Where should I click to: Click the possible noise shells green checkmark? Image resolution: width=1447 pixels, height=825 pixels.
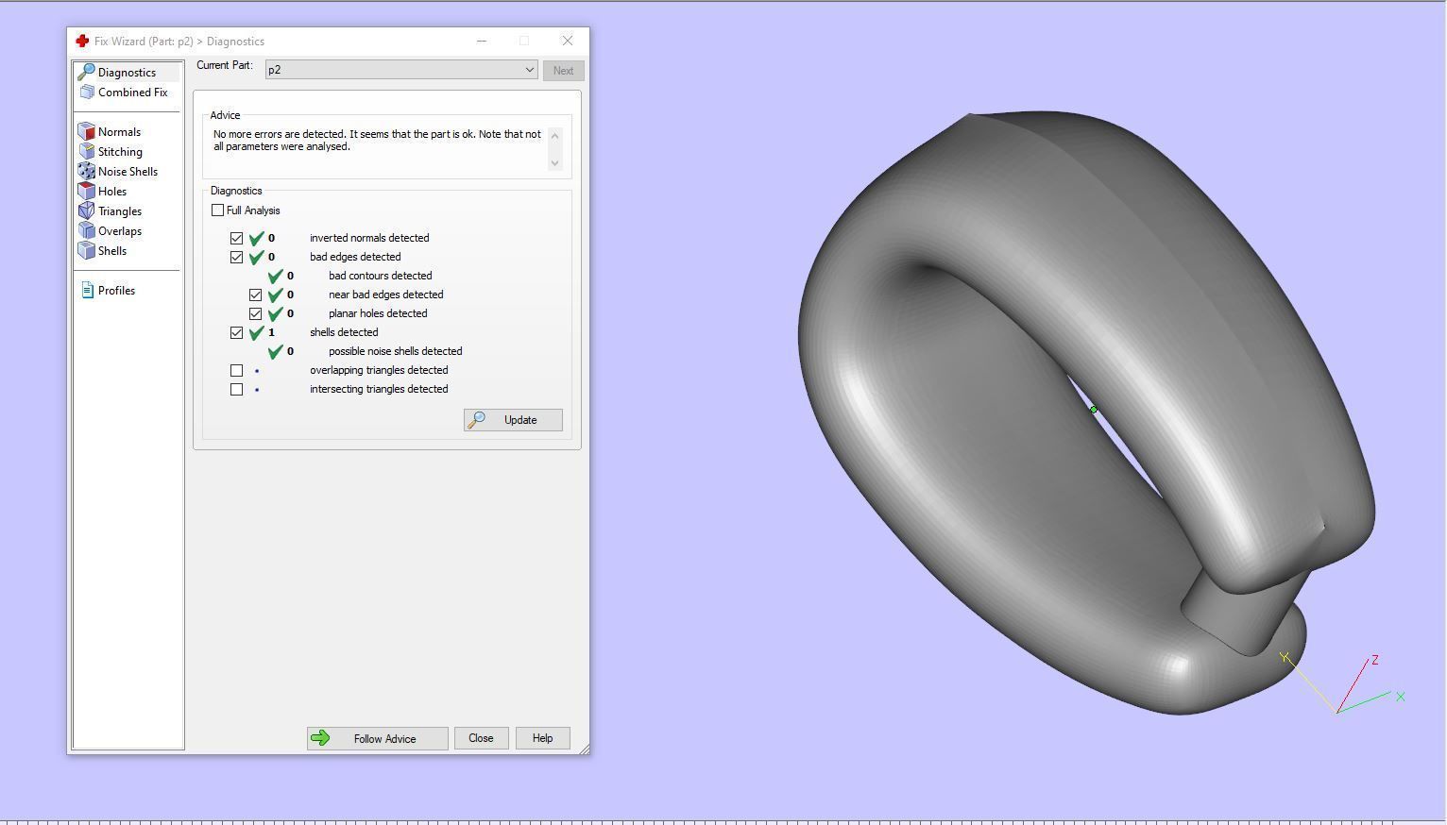[275, 351]
